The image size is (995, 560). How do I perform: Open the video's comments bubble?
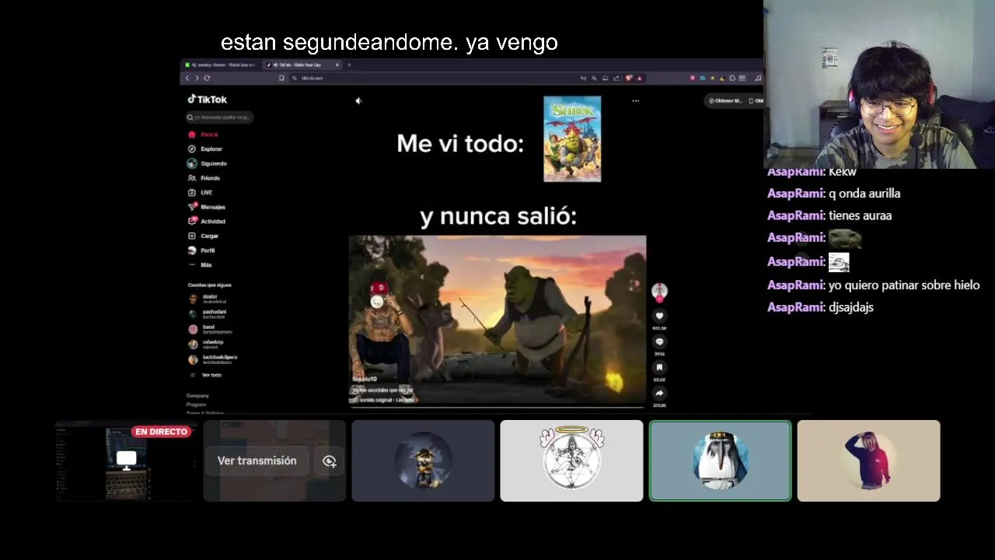pos(659,341)
